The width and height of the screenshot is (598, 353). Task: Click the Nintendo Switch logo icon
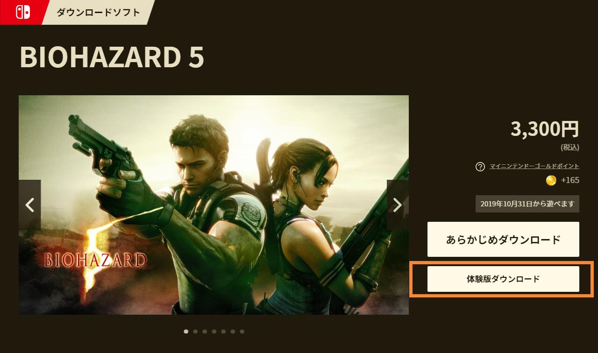click(23, 12)
